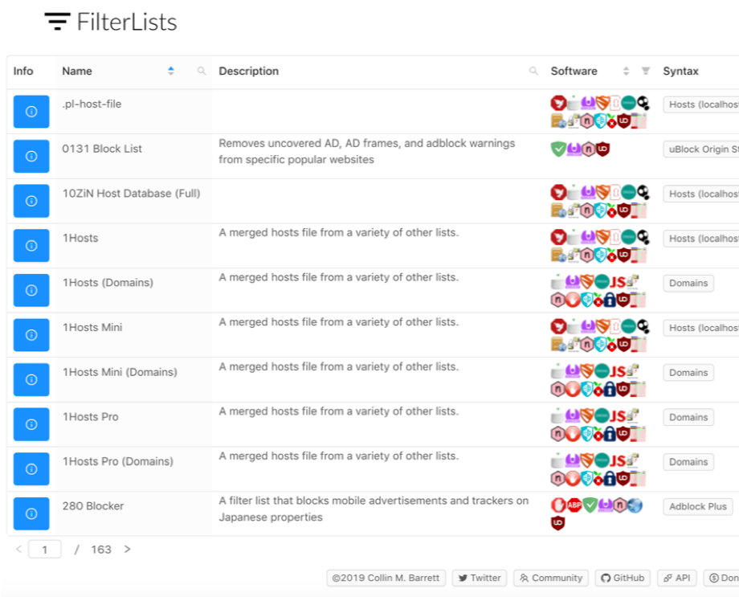Open the API link in the footer
739x597 pixels.
pyautogui.click(x=676, y=578)
